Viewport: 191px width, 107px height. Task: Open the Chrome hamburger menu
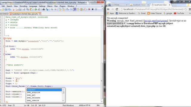[x=190, y=9]
